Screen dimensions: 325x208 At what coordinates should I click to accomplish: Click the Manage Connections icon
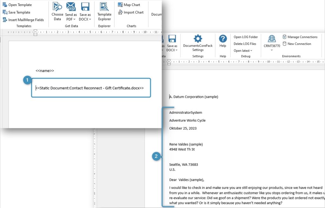[x=284, y=37]
